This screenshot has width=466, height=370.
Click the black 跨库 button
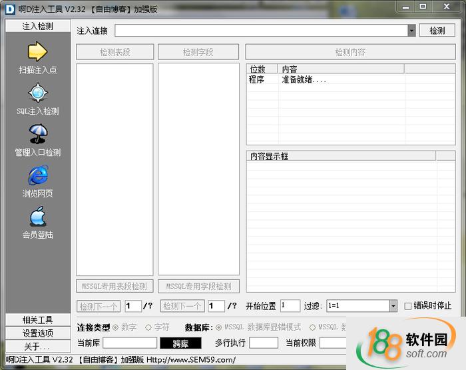coord(180,343)
